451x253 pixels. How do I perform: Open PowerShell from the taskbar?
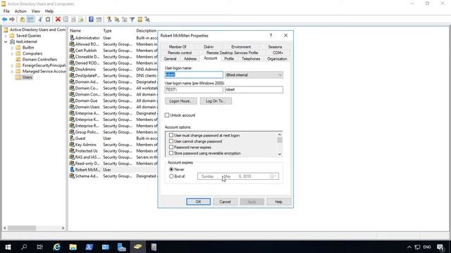pos(89,247)
